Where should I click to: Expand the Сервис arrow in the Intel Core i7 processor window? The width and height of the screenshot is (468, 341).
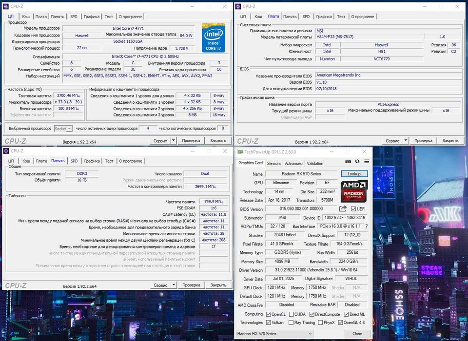[x=173, y=140]
